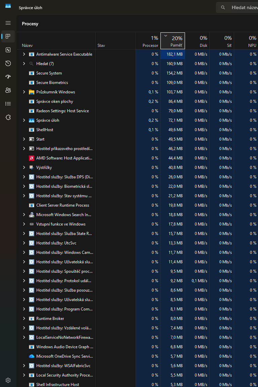The height and width of the screenshot is (387, 258).
Task: Sort by the Paměť column header
Action: (x=173, y=41)
